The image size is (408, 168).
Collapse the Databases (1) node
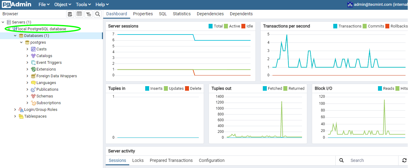pyautogui.click(x=15, y=36)
